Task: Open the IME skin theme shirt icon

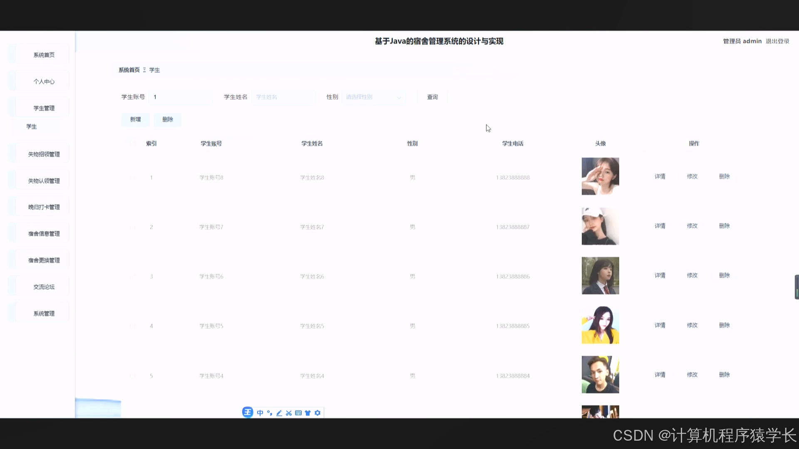Action: click(308, 412)
